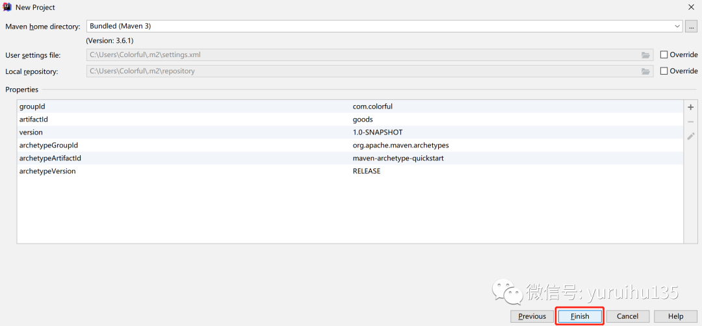Click the Finish button
702x326 pixels.
click(580, 316)
